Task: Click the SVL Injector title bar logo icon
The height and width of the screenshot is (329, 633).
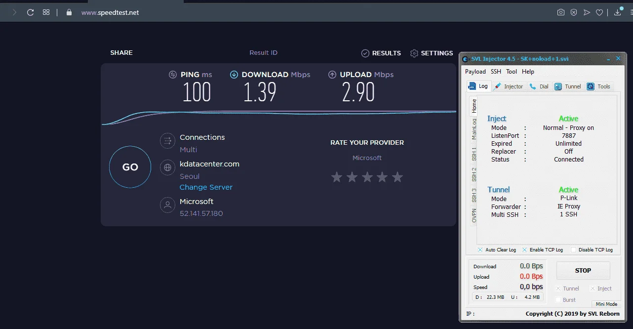Action: pyautogui.click(x=466, y=59)
